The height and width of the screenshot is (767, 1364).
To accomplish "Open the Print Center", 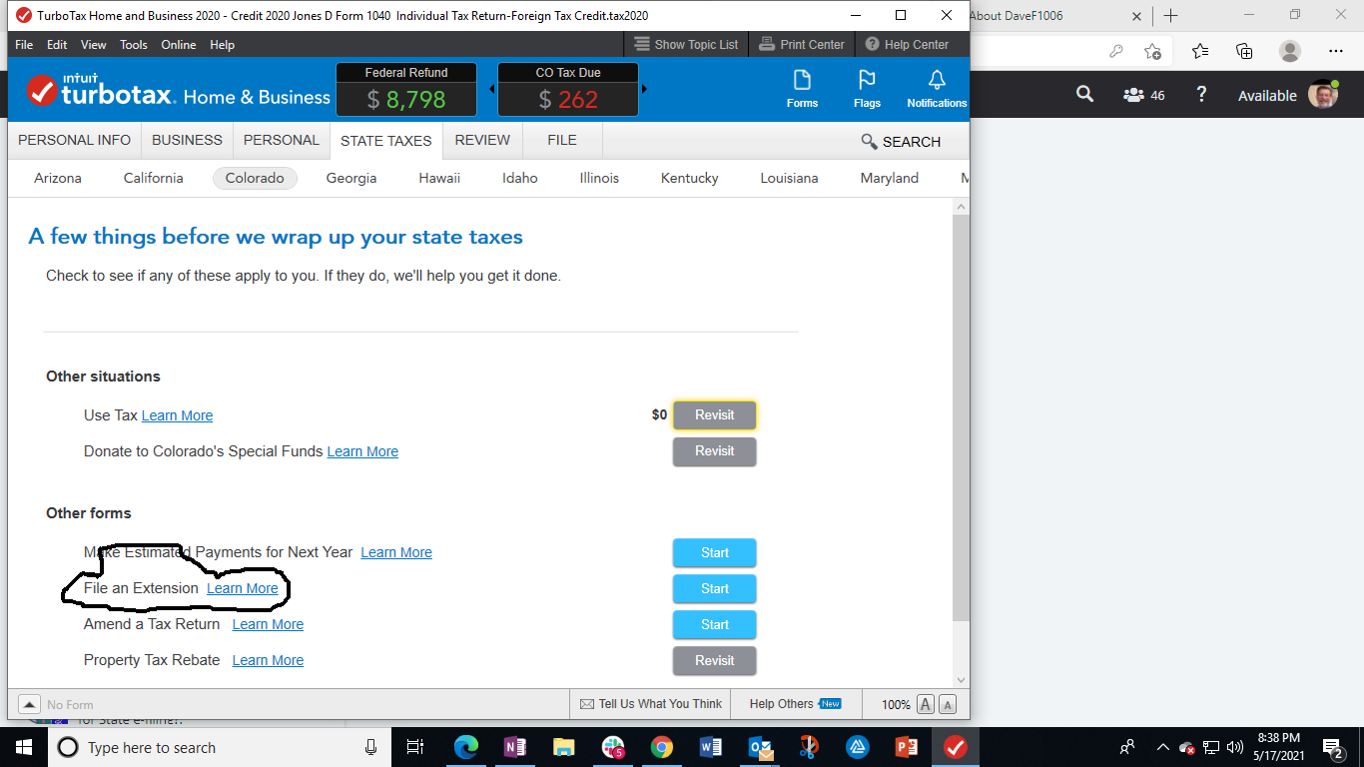I will 802,44.
